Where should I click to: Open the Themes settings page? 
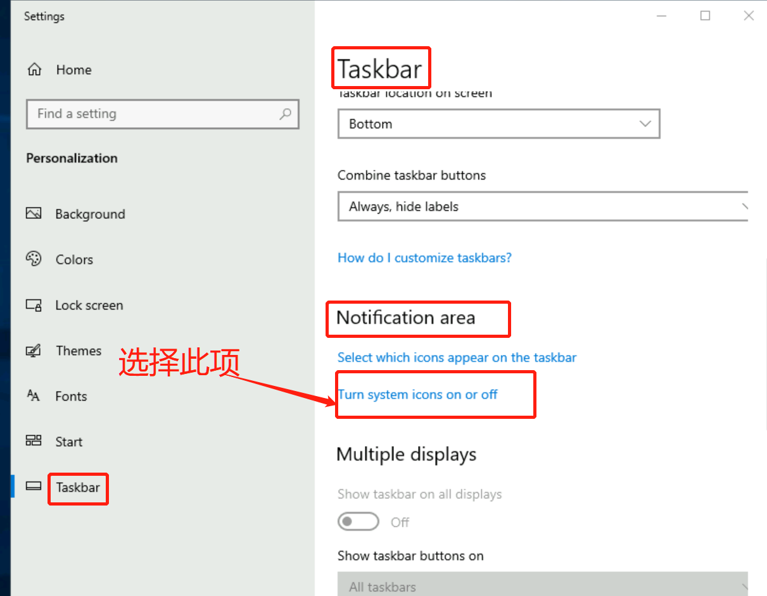point(79,351)
